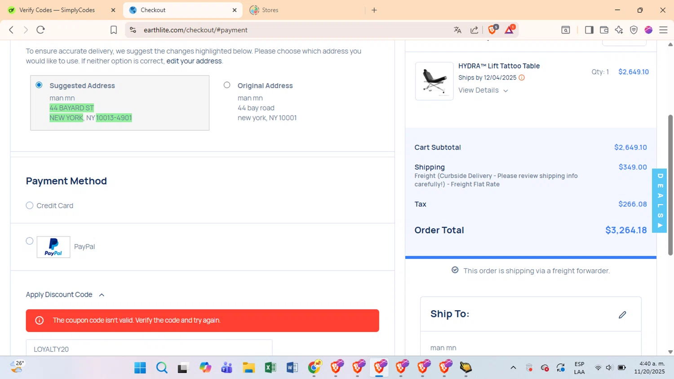
Task: Open the translate page icon
Action: 457,30
